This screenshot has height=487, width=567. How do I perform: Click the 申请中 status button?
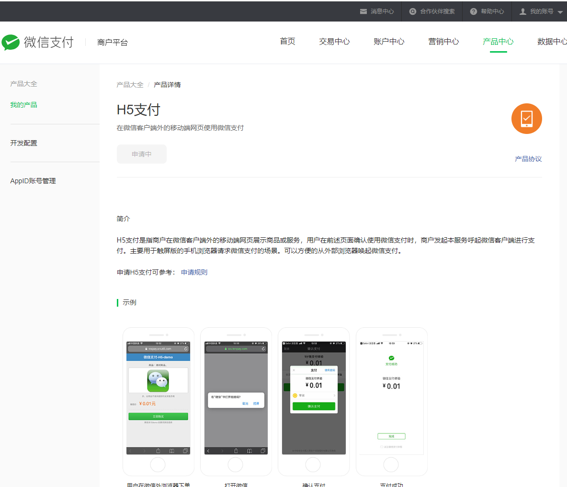(142, 154)
